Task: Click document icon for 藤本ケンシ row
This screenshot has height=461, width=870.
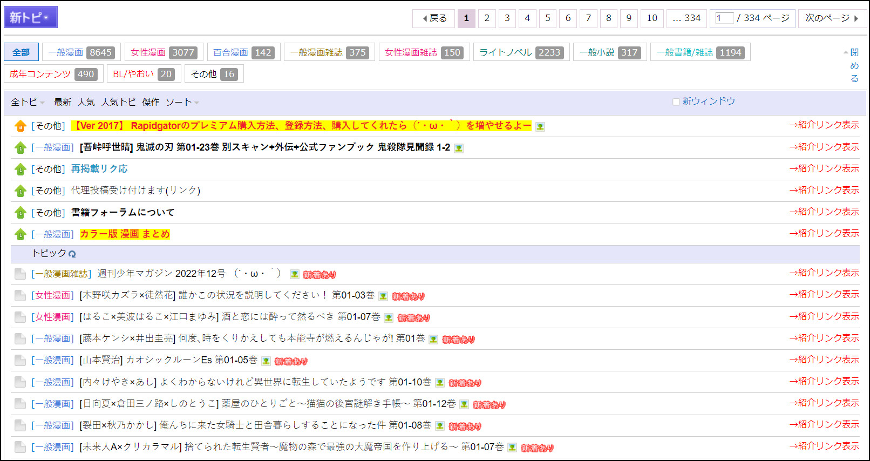Action: click(20, 339)
